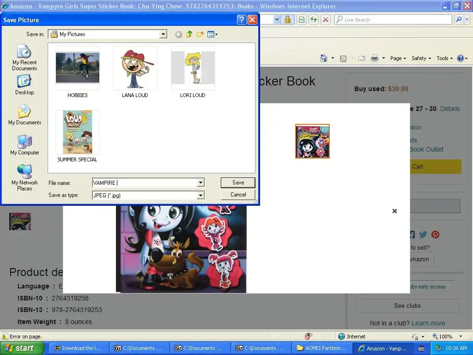Close the image lightbox with X

tap(394, 211)
